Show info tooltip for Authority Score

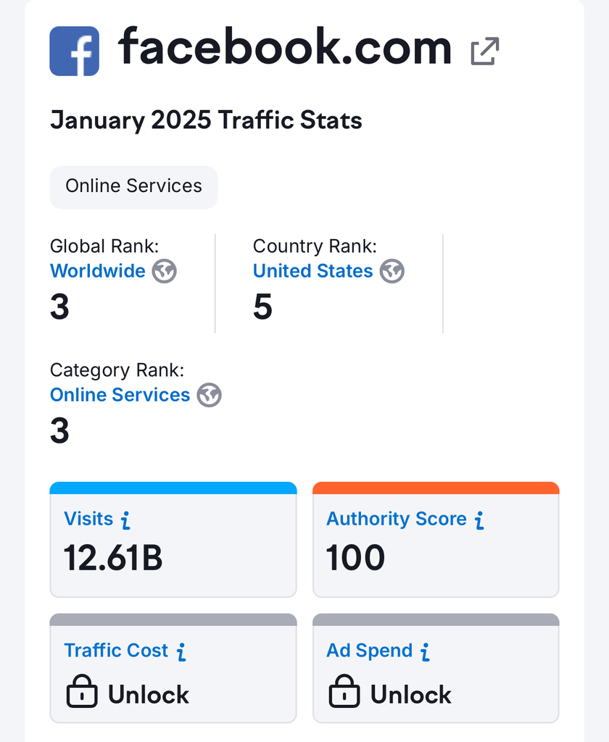click(x=478, y=520)
